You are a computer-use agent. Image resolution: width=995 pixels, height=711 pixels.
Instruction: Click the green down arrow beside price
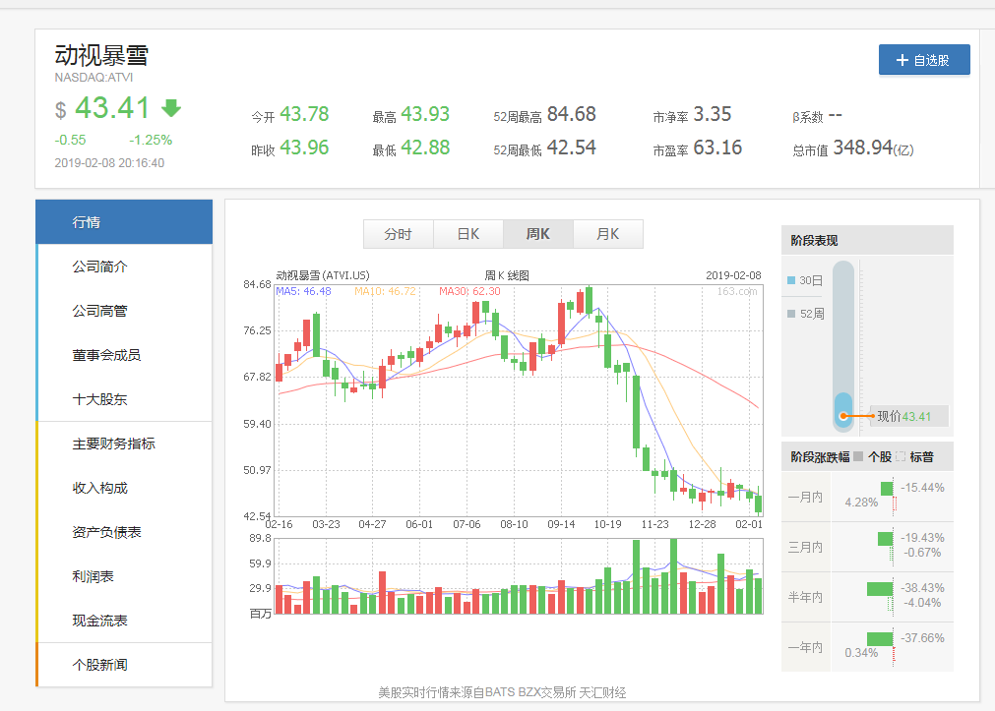point(171,108)
